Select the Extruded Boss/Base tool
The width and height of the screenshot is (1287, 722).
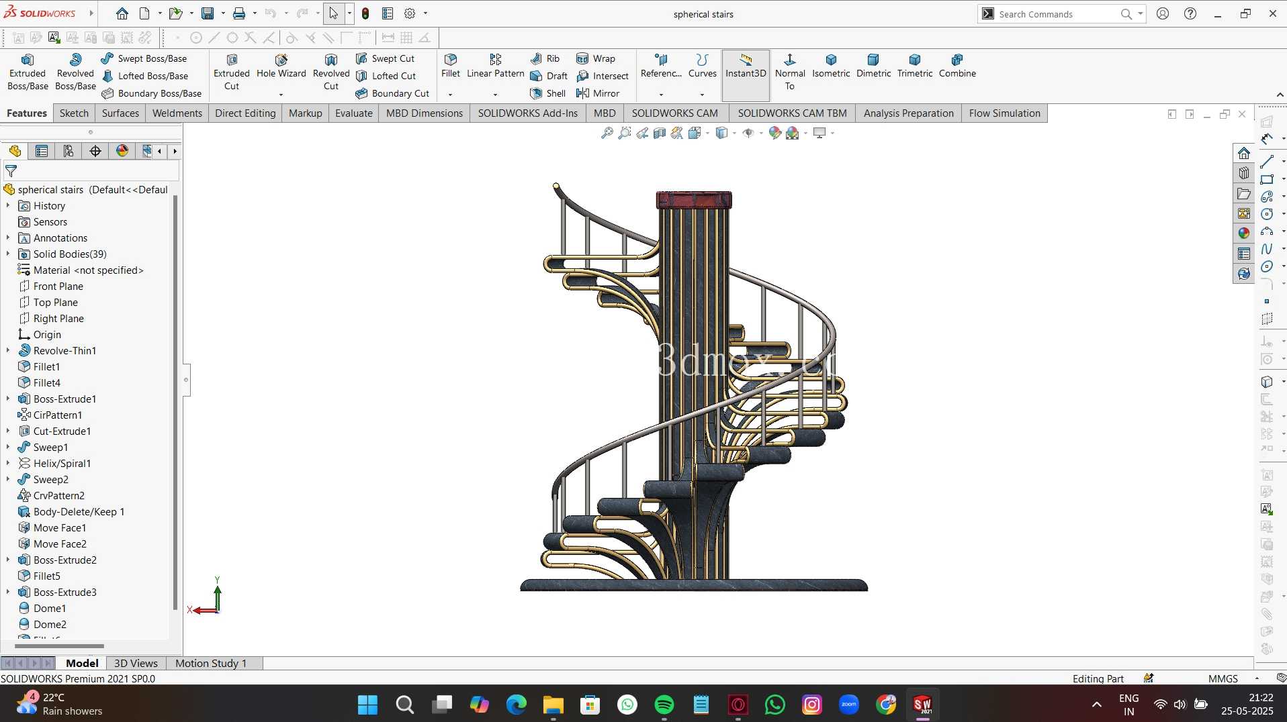[28, 72]
